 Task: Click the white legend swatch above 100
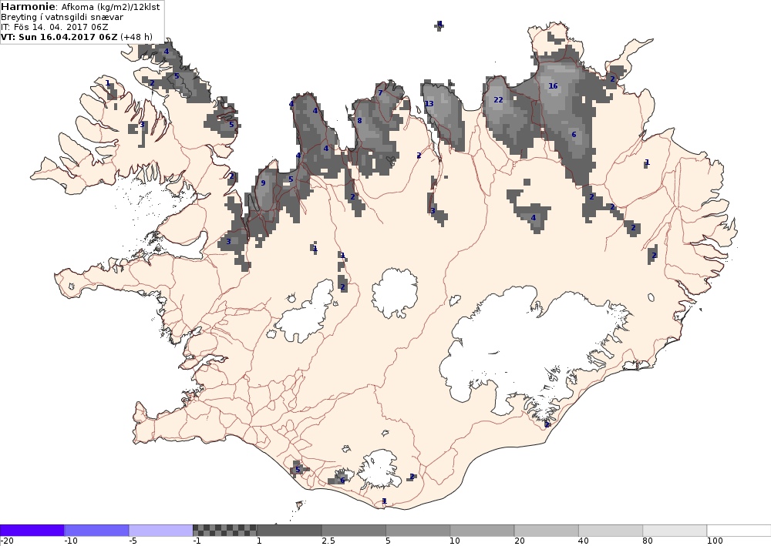coord(739,531)
